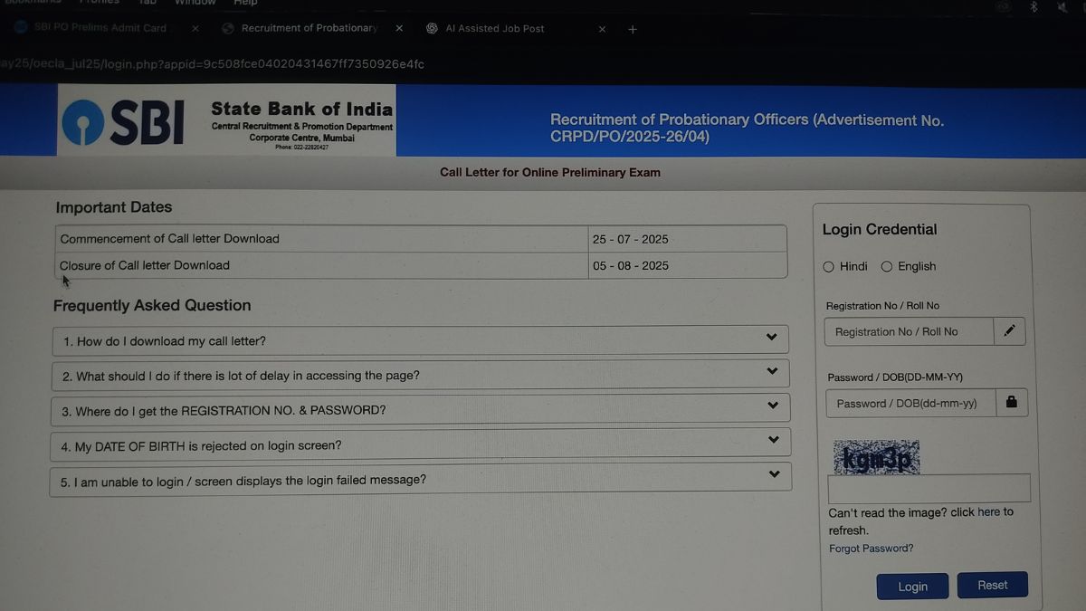Open the Help menu in the menu bar
This screenshot has width=1086, height=611.
tap(245, 3)
